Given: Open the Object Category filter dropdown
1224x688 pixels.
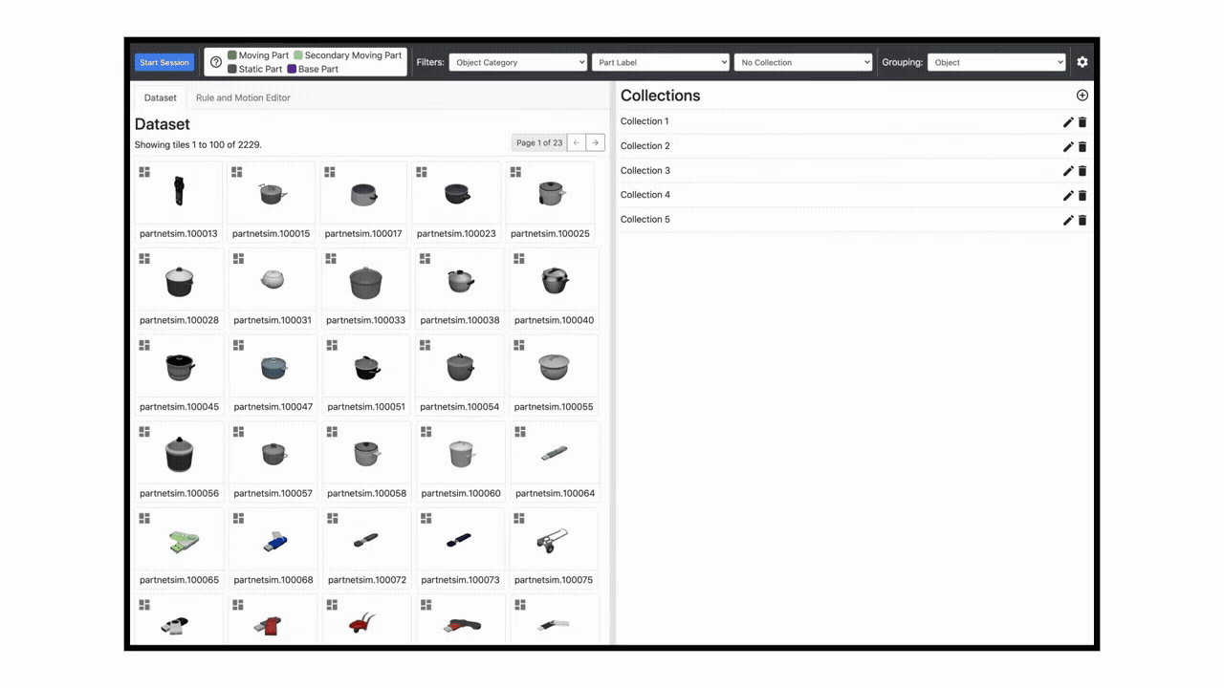Looking at the screenshot, I should (517, 62).
